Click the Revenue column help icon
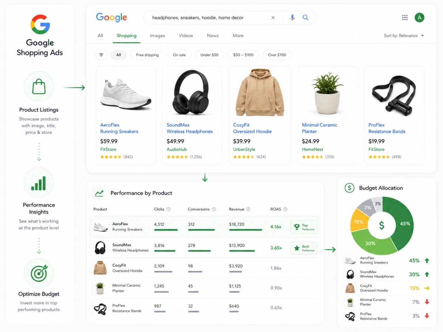Viewport: 443px width, 332px height. coord(248,209)
